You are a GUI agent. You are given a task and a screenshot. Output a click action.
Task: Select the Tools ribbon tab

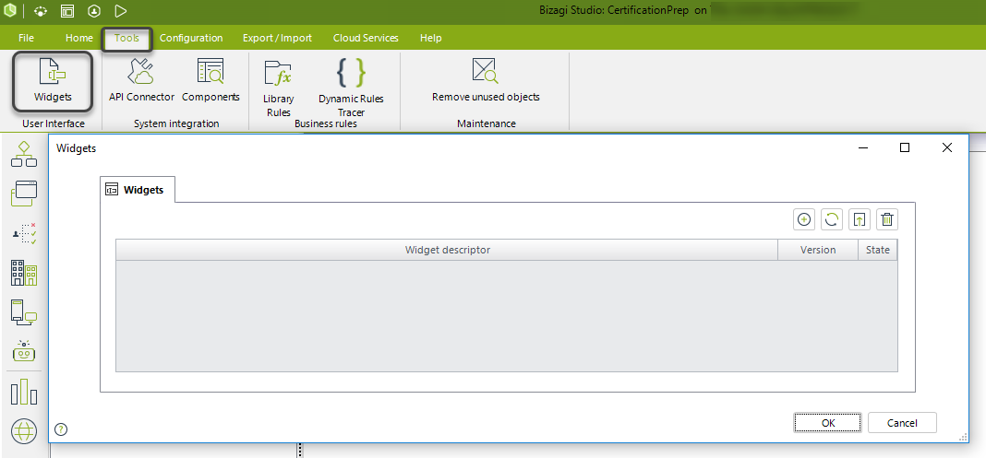click(x=126, y=39)
